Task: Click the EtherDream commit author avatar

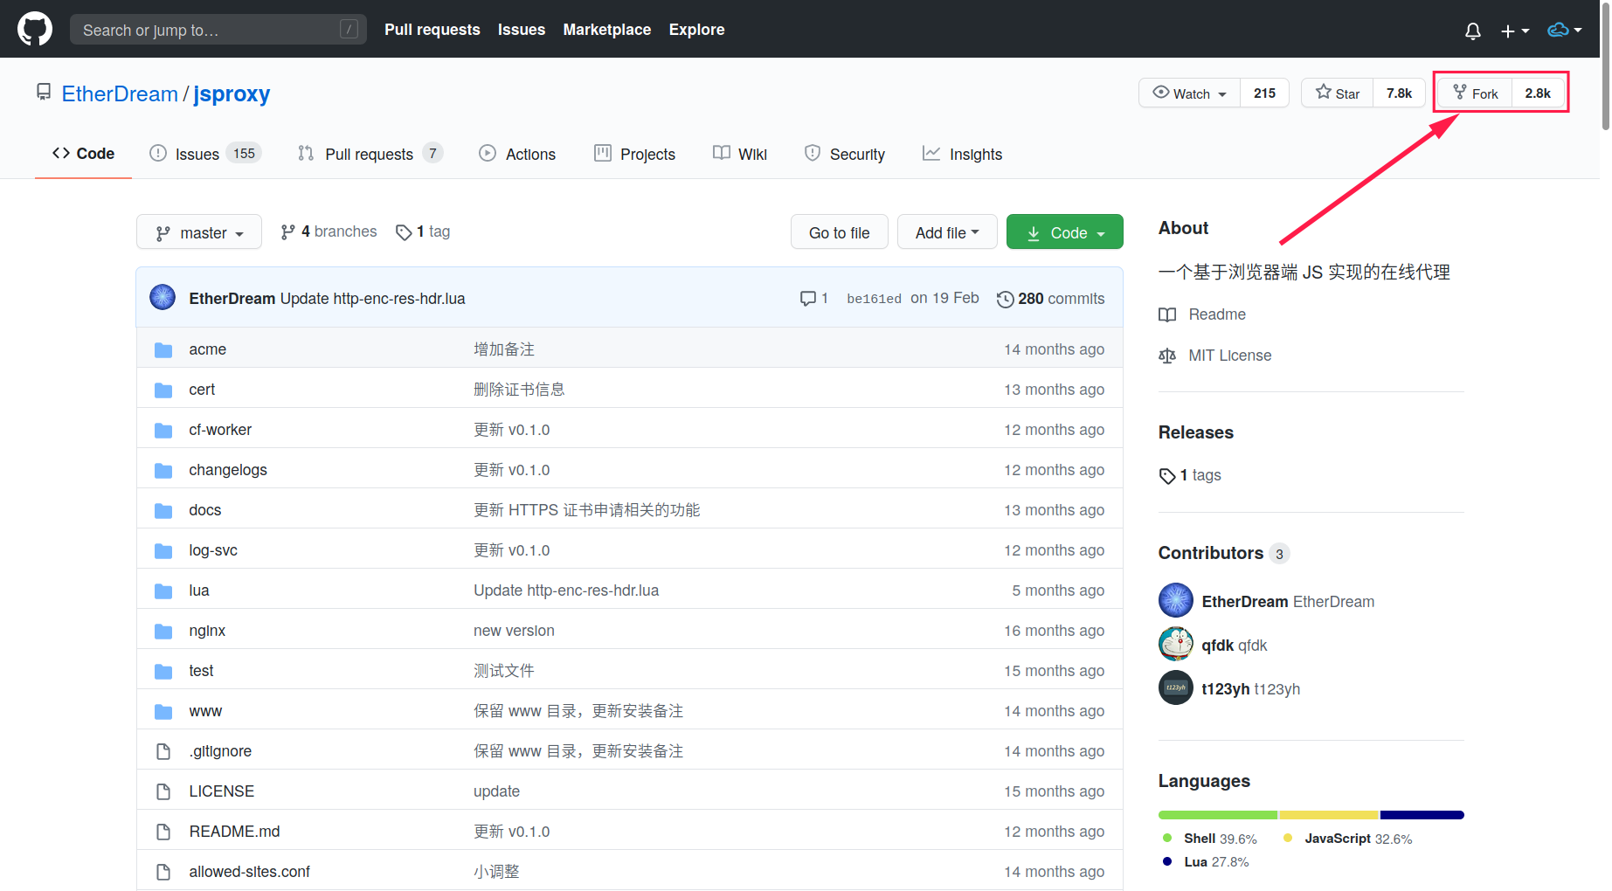Action: (x=163, y=298)
